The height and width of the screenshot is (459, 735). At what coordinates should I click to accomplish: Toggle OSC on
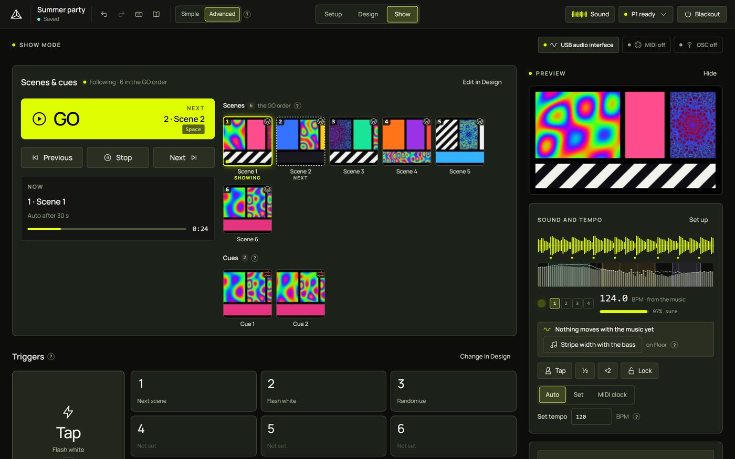pyautogui.click(x=698, y=45)
